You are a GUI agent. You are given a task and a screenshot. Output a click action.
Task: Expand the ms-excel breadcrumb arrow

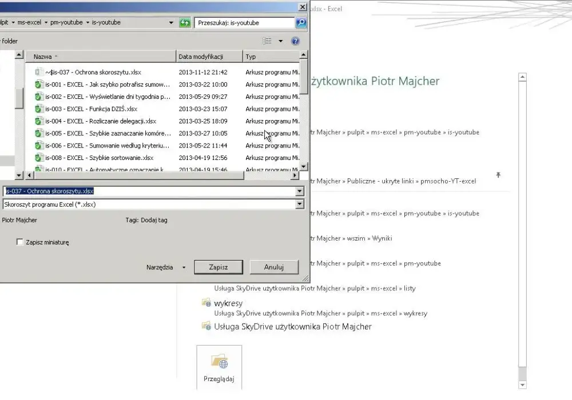coord(46,23)
